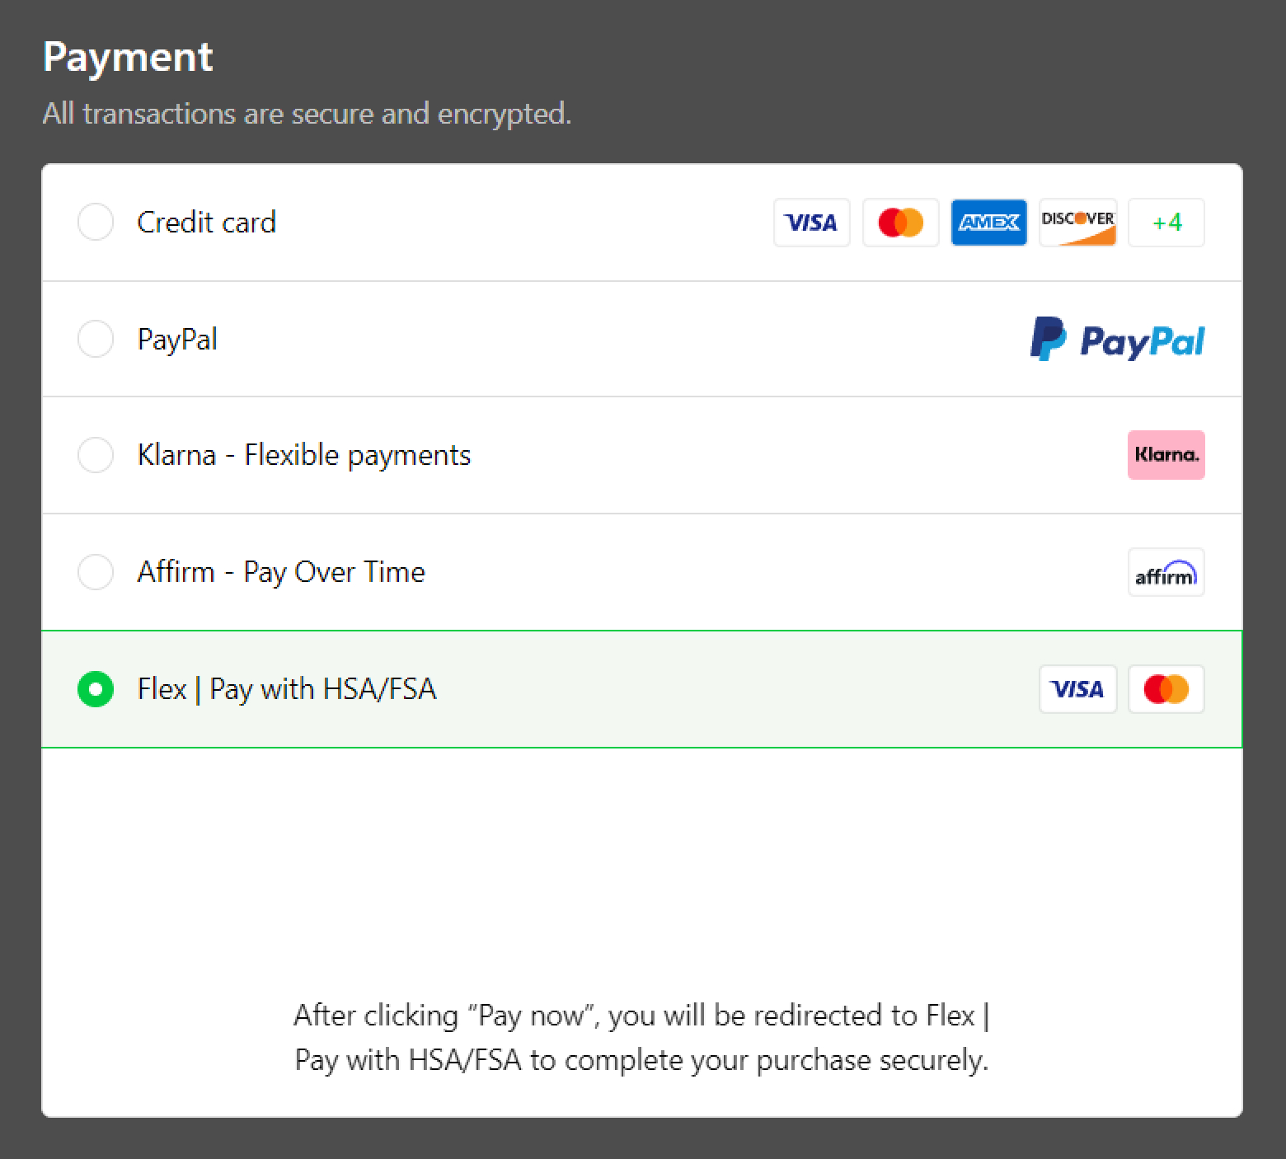Image resolution: width=1286 pixels, height=1159 pixels.
Task: Select the Affirm radio button
Action: click(96, 572)
